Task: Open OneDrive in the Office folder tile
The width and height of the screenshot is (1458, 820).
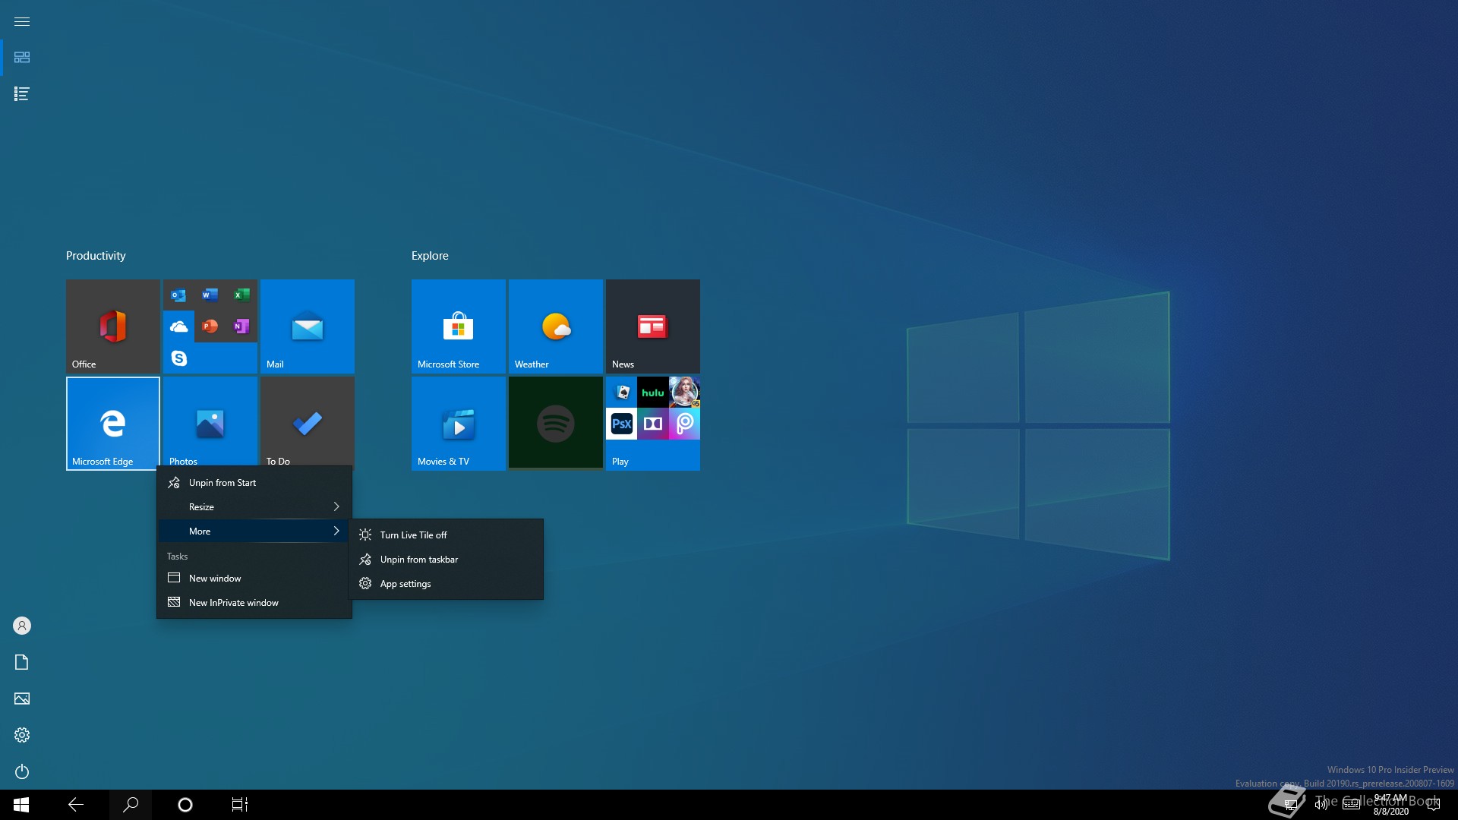Action: (x=178, y=326)
